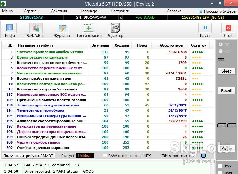
Task: Select row Частота ошибок позиционирования
Action: [107, 73]
